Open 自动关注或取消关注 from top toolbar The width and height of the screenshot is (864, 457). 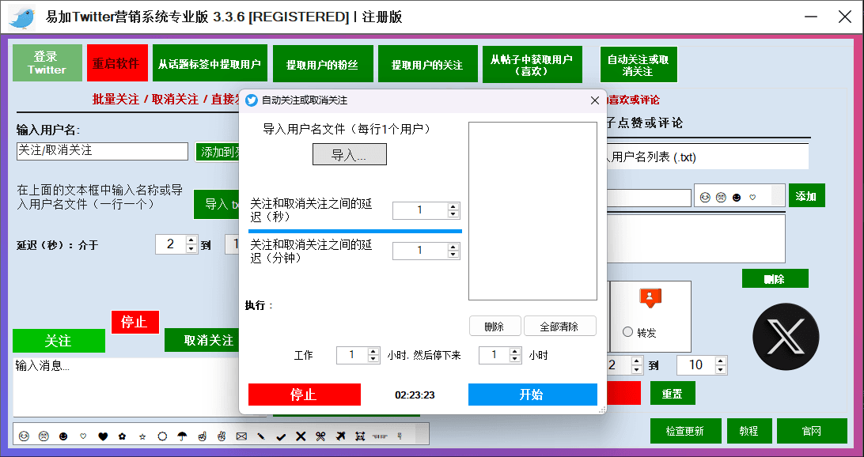coord(639,64)
